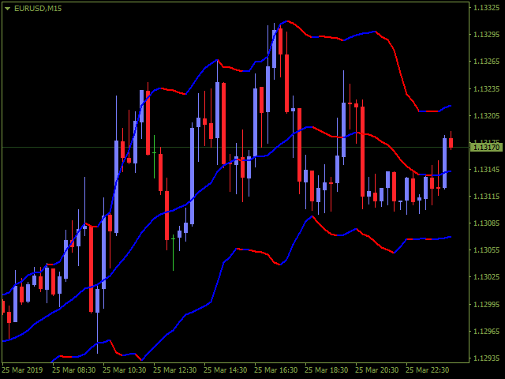Click the 1.12995 price axis label
The height and width of the screenshot is (379, 505).
(486, 304)
